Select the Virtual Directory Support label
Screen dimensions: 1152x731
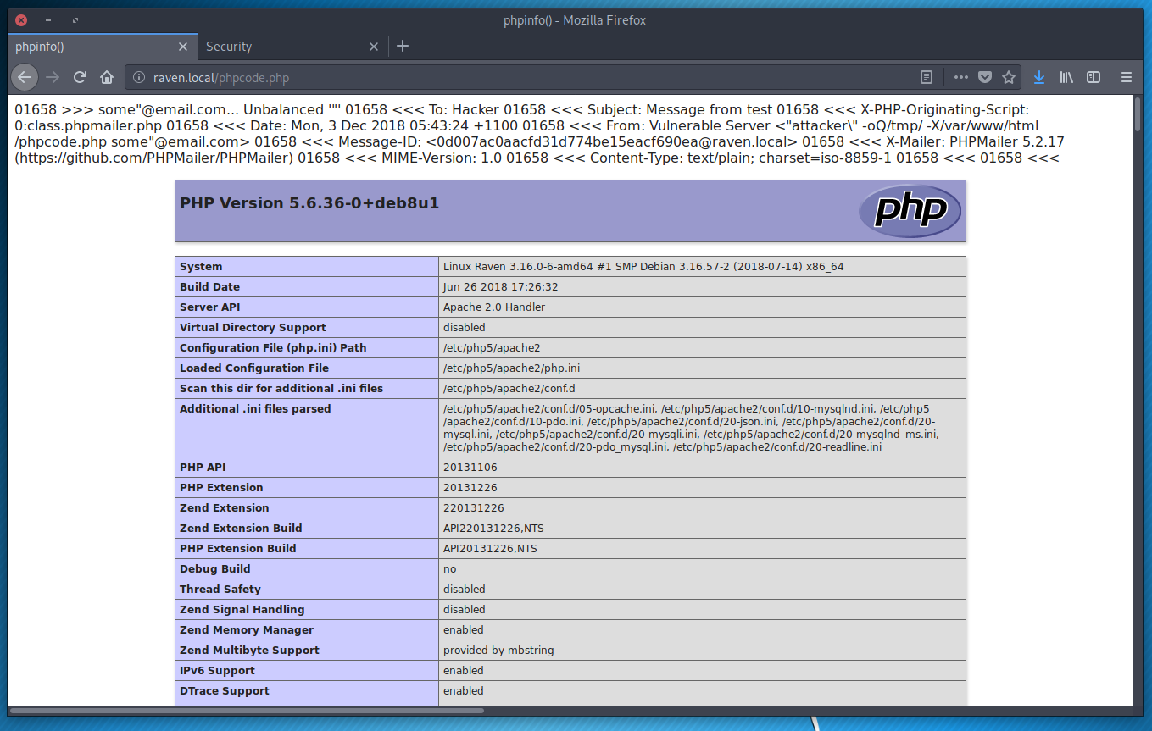point(253,328)
